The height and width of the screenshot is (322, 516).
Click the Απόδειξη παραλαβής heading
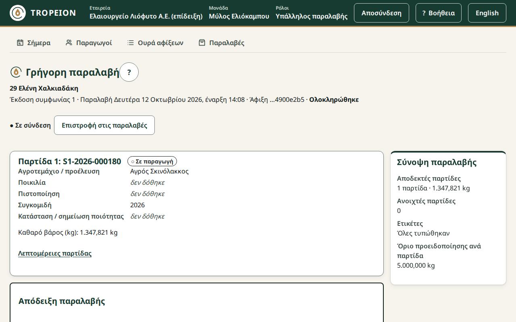62,301
